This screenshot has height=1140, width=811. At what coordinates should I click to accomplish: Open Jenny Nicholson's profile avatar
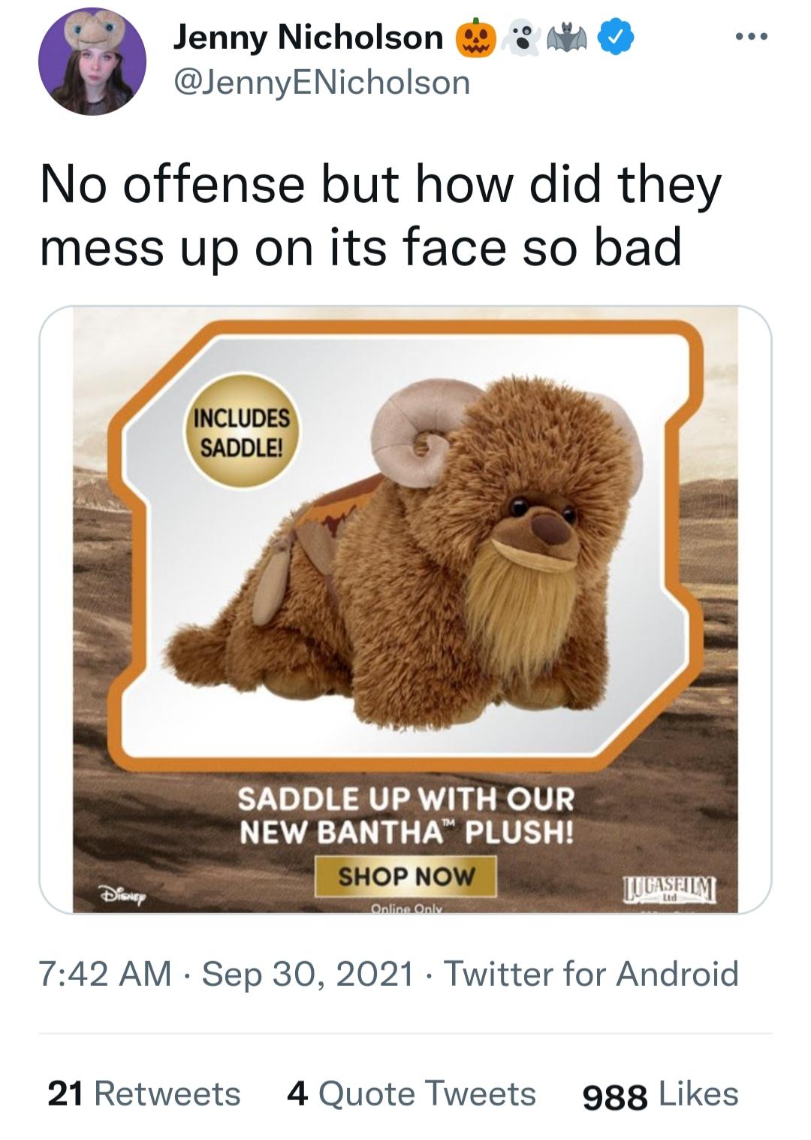click(x=92, y=61)
